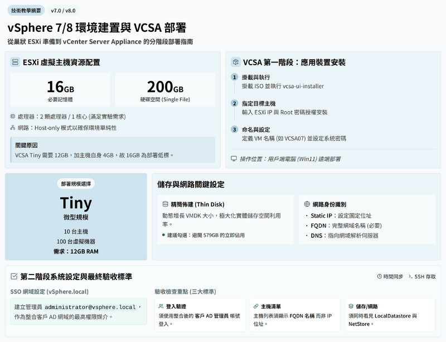The width and height of the screenshot is (446, 342).
Task: Select the v7.0 / v8.0 version badge
Action: 63,11
